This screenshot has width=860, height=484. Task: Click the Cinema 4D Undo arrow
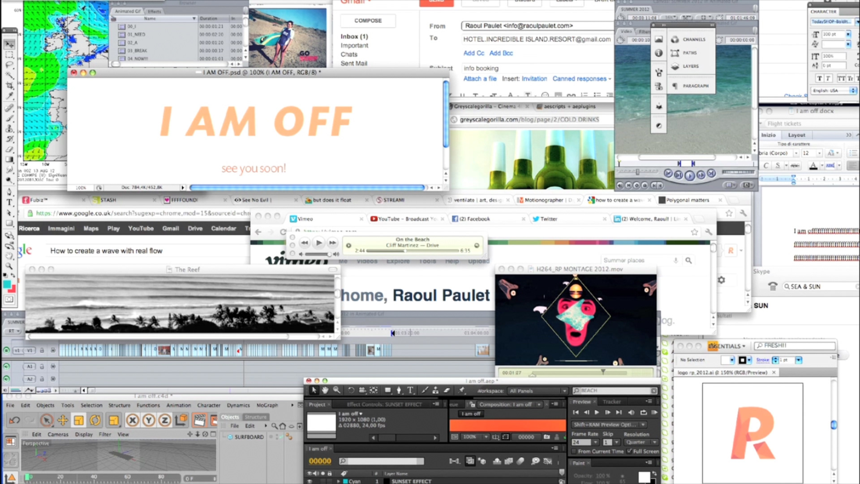(x=14, y=420)
